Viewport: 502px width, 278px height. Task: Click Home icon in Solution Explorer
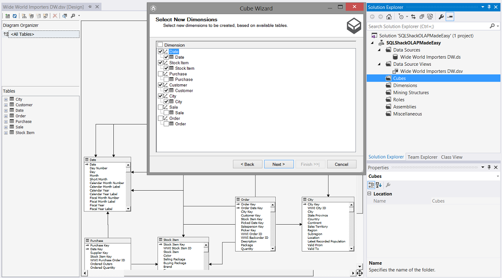pyautogui.click(x=389, y=17)
